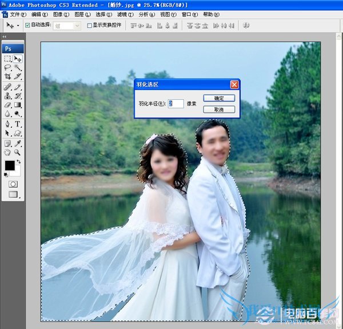343x329 pixels.
Task: Open the auto-select target dropdown
Action: coord(67,26)
